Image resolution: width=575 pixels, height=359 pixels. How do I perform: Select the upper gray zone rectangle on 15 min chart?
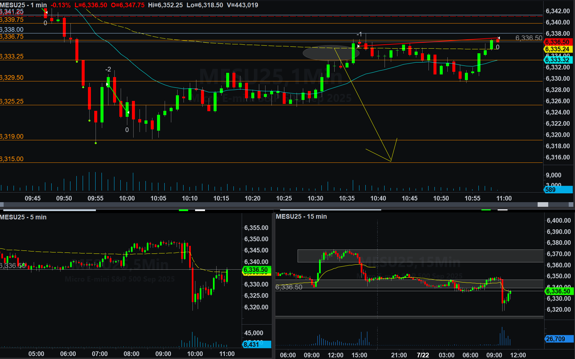[420, 256]
